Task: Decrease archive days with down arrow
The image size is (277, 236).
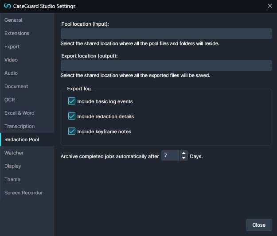Action: (184, 158)
